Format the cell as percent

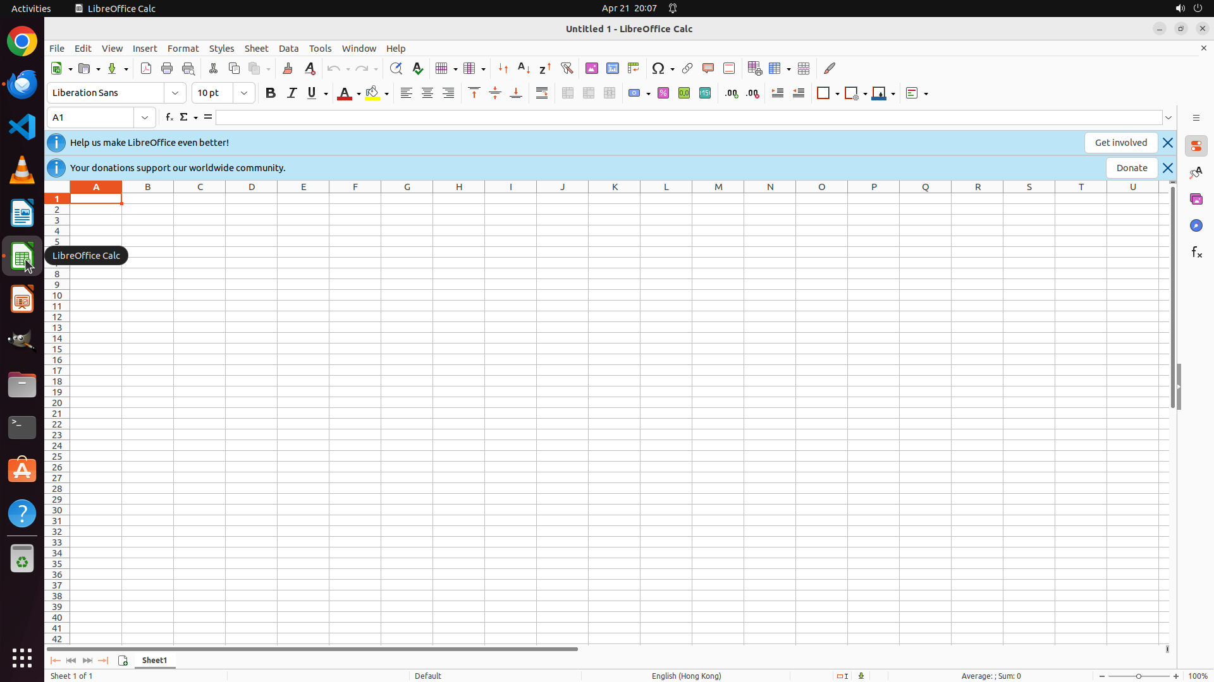point(663,93)
